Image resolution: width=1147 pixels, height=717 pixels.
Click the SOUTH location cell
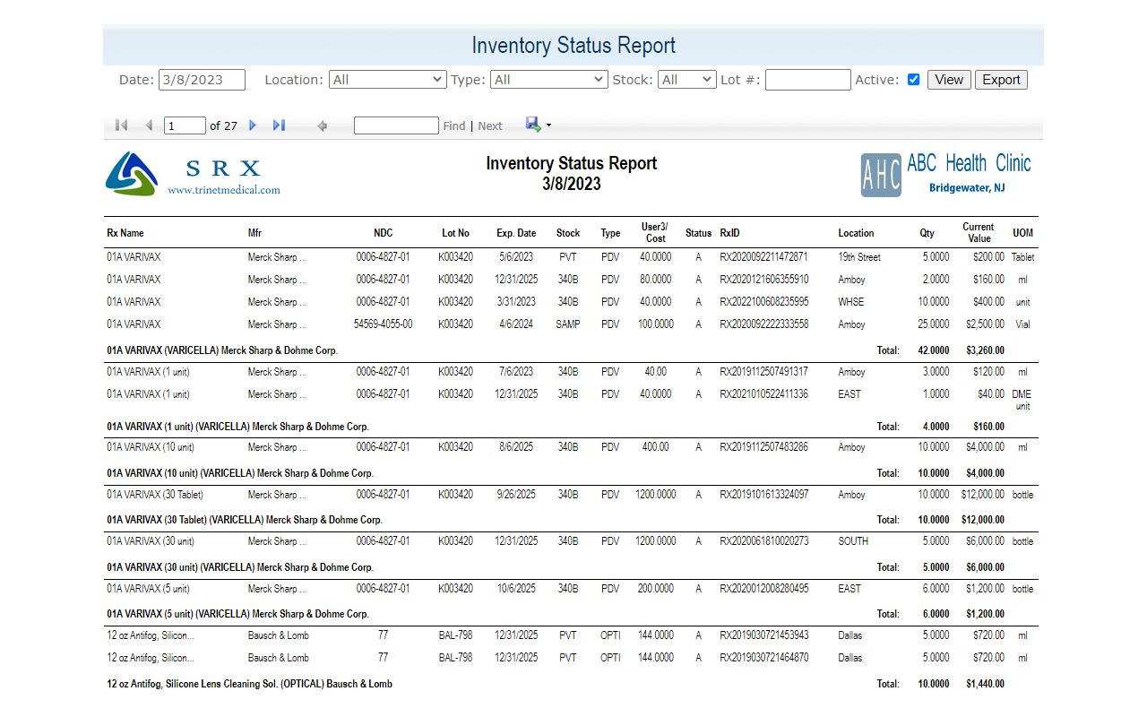pos(853,541)
